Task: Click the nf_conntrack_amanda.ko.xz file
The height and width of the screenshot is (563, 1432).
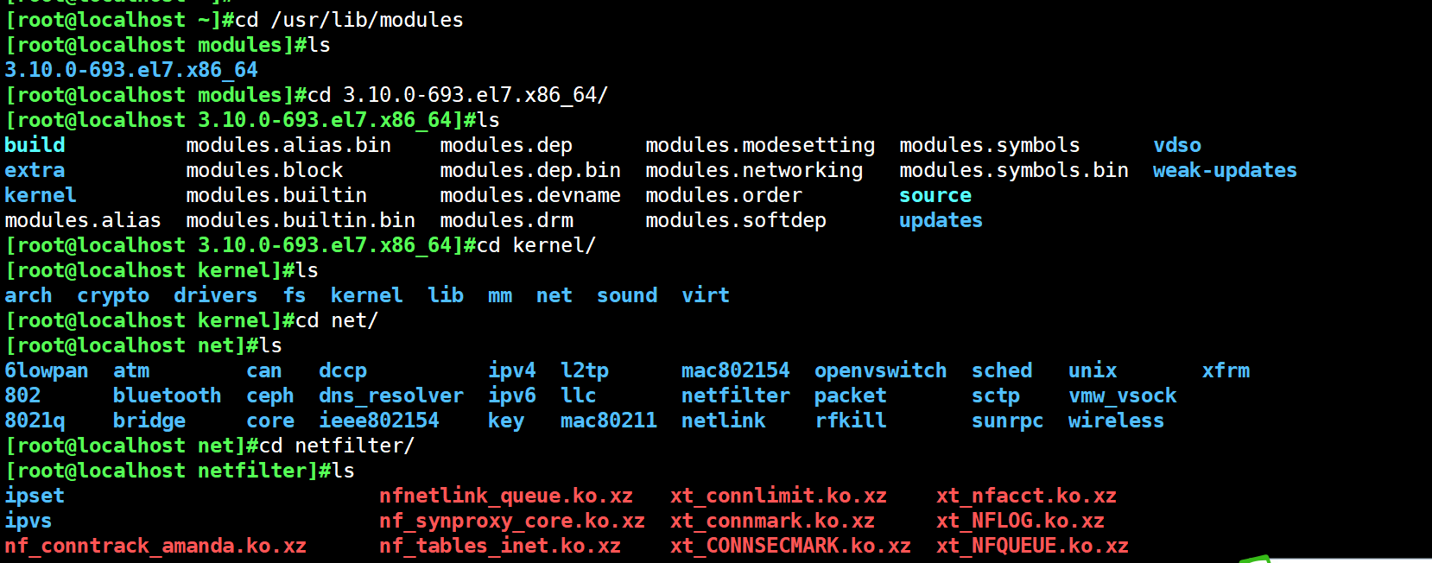Action: pos(155,546)
